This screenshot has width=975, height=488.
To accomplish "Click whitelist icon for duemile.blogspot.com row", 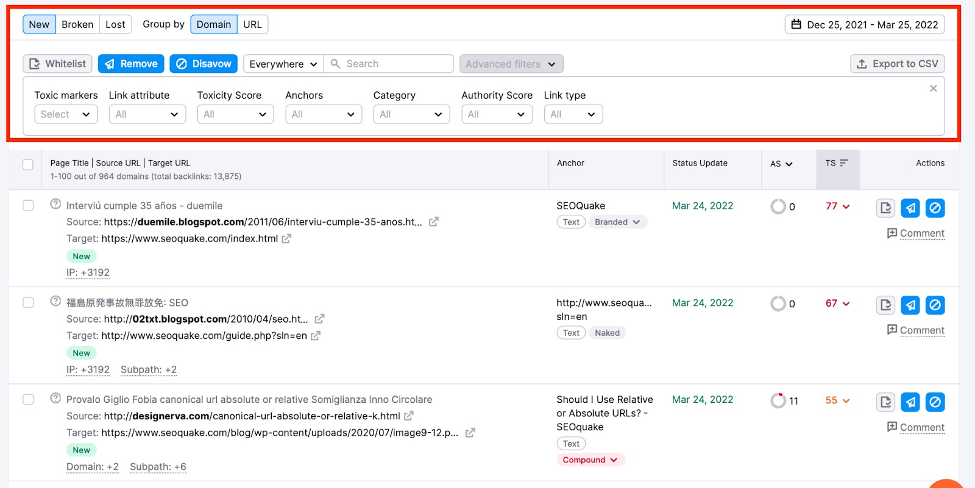I will pyautogui.click(x=886, y=208).
